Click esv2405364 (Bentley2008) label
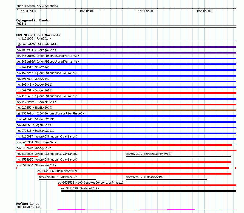Viewport: 244px width, 213px height. tap(36, 142)
